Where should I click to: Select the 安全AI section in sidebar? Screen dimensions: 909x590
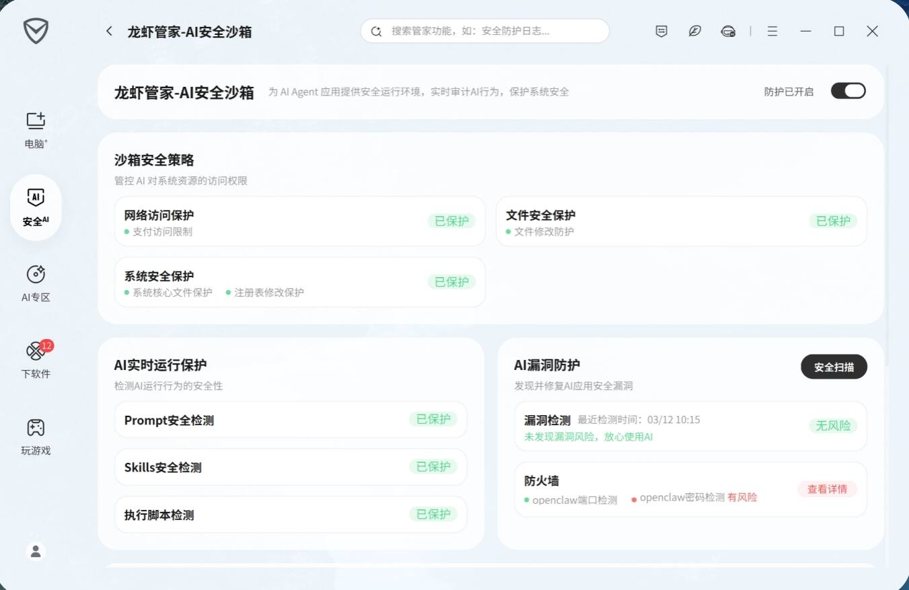[35, 207]
